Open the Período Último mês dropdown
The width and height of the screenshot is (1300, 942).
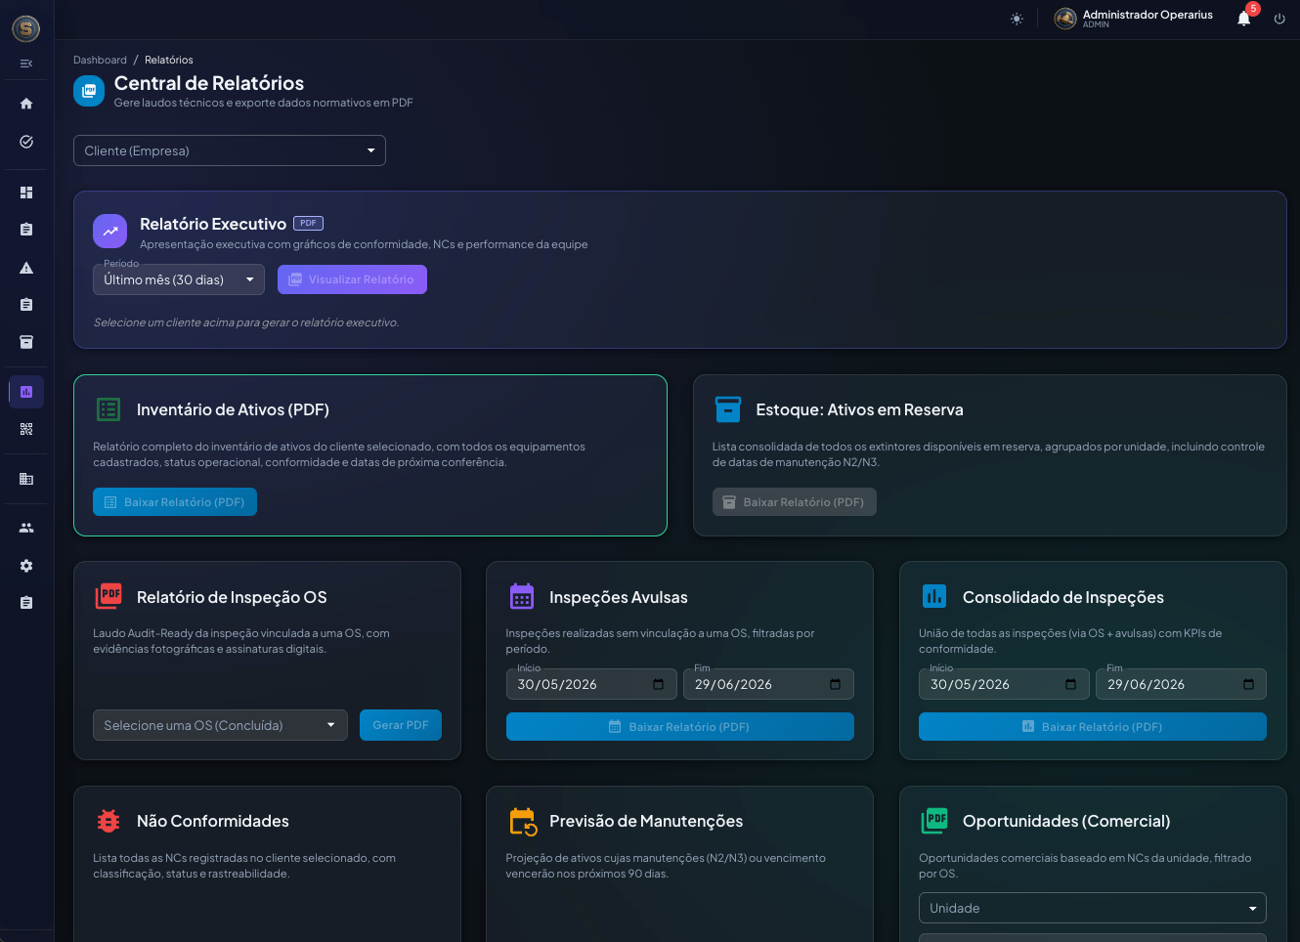(x=179, y=279)
